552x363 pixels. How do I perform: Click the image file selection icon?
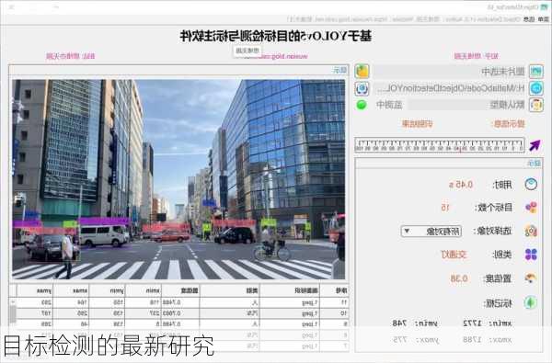pyautogui.click(x=536, y=72)
